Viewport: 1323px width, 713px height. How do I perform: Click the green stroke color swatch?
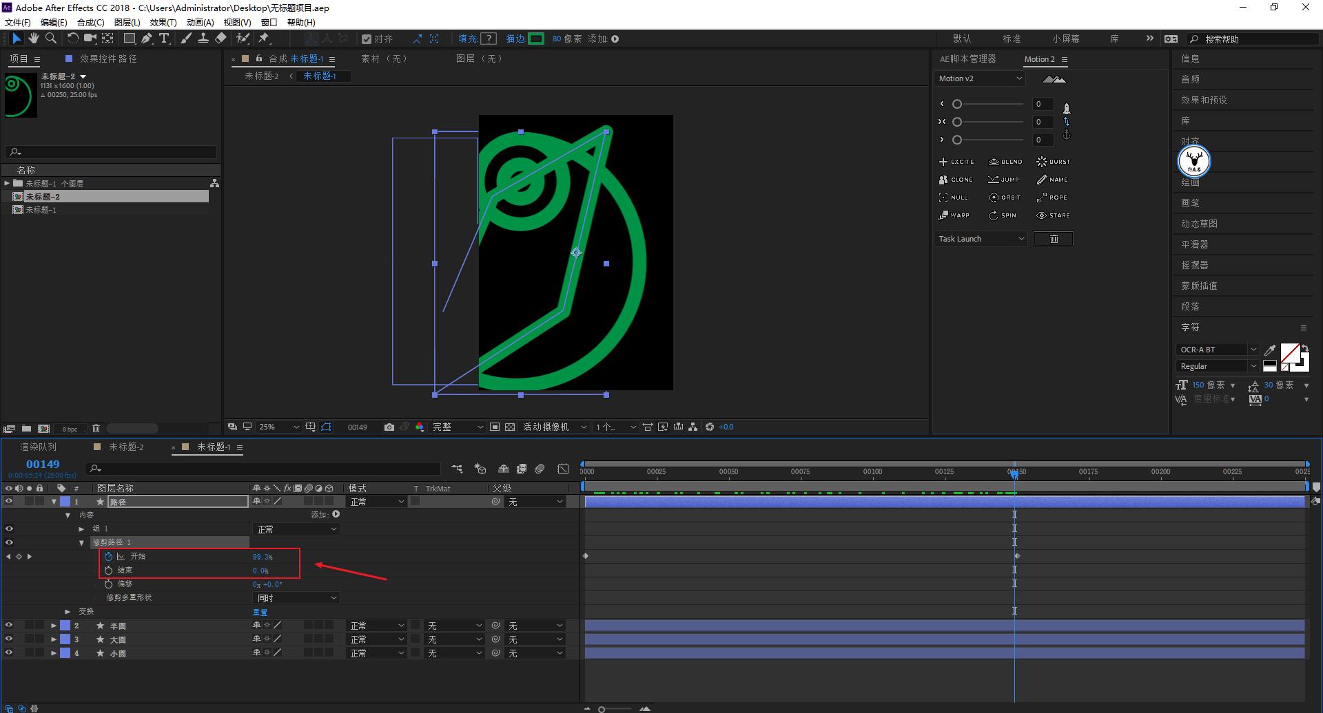pyautogui.click(x=536, y=39)
